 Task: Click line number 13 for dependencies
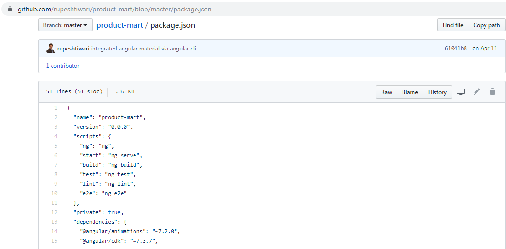tap(54, 222)
